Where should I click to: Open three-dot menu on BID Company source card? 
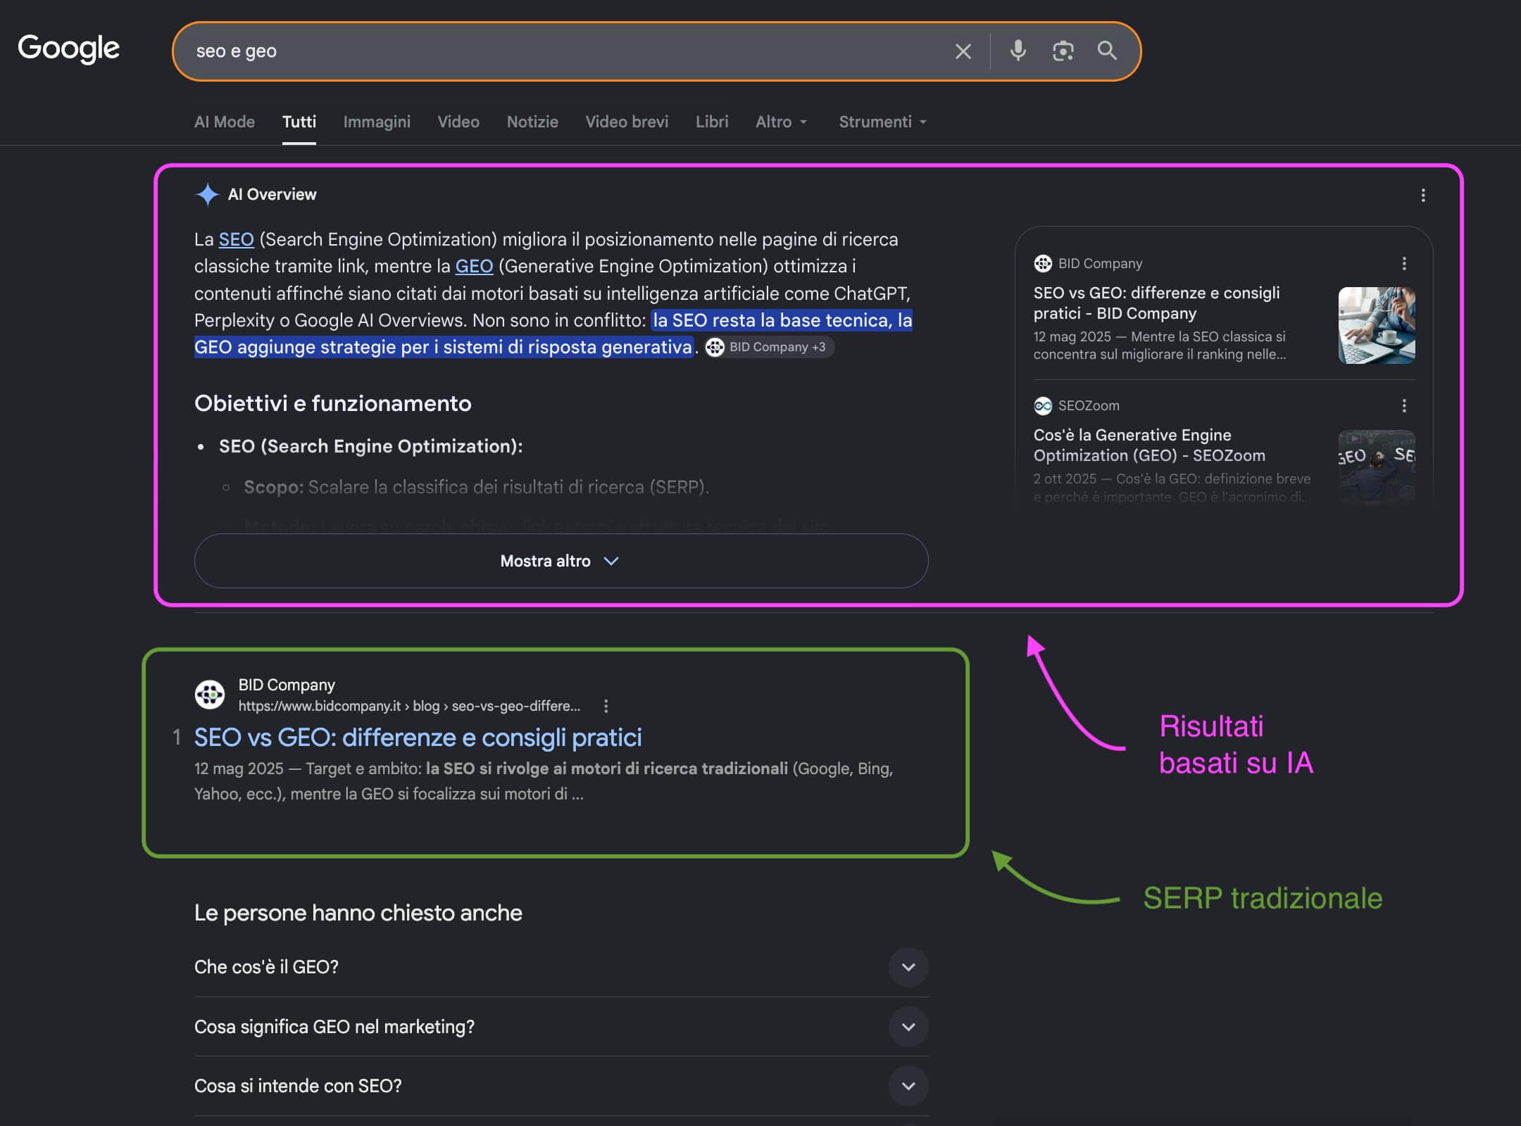(1404, 263)
